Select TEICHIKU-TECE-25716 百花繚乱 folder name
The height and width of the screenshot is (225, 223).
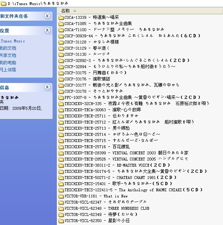(97, 147)
